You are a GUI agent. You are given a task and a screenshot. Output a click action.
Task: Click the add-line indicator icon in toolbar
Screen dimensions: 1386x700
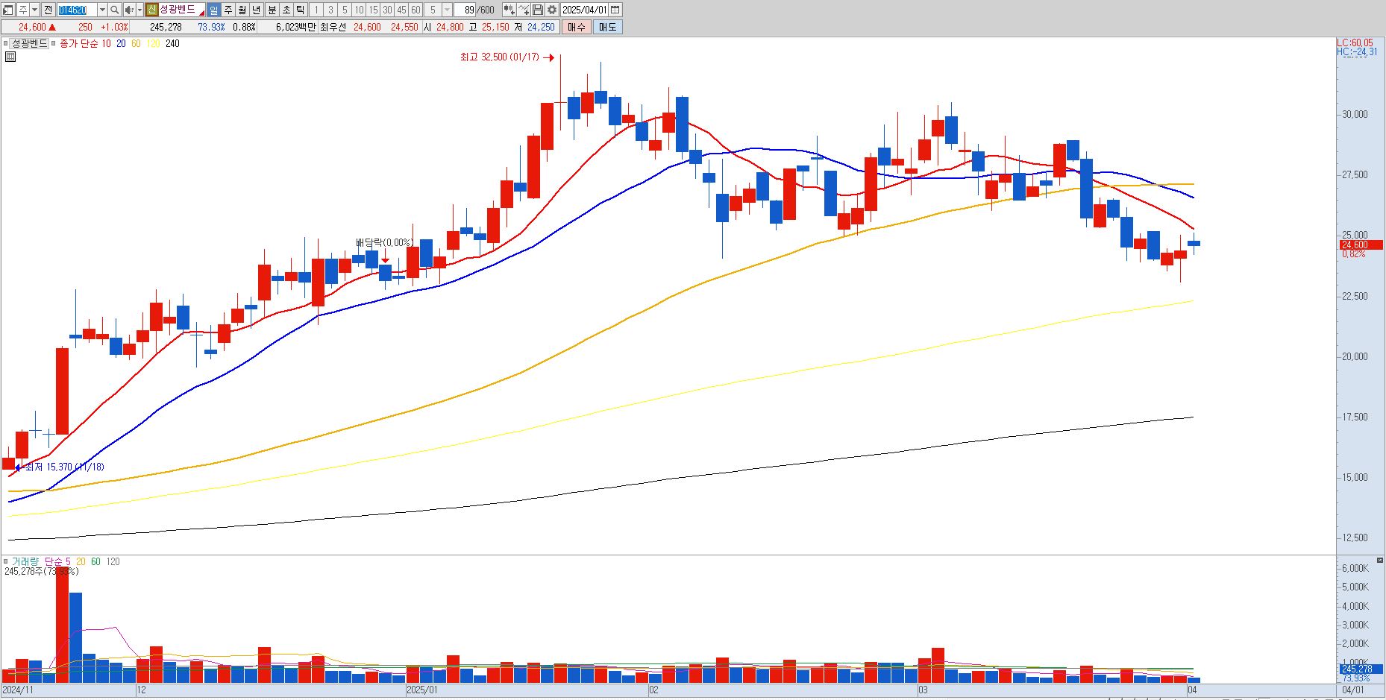[523, 10]
